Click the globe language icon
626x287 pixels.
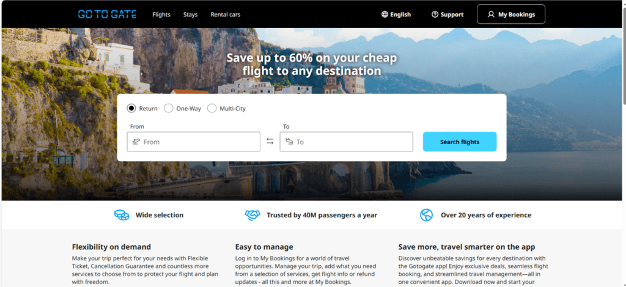tap(385, 15)
